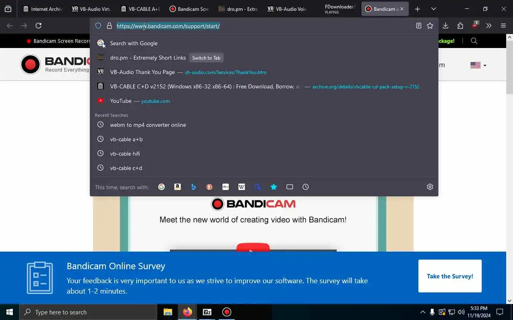Open the extensions puzzle icon
The image size is (513, 320).
click(460, 26)
